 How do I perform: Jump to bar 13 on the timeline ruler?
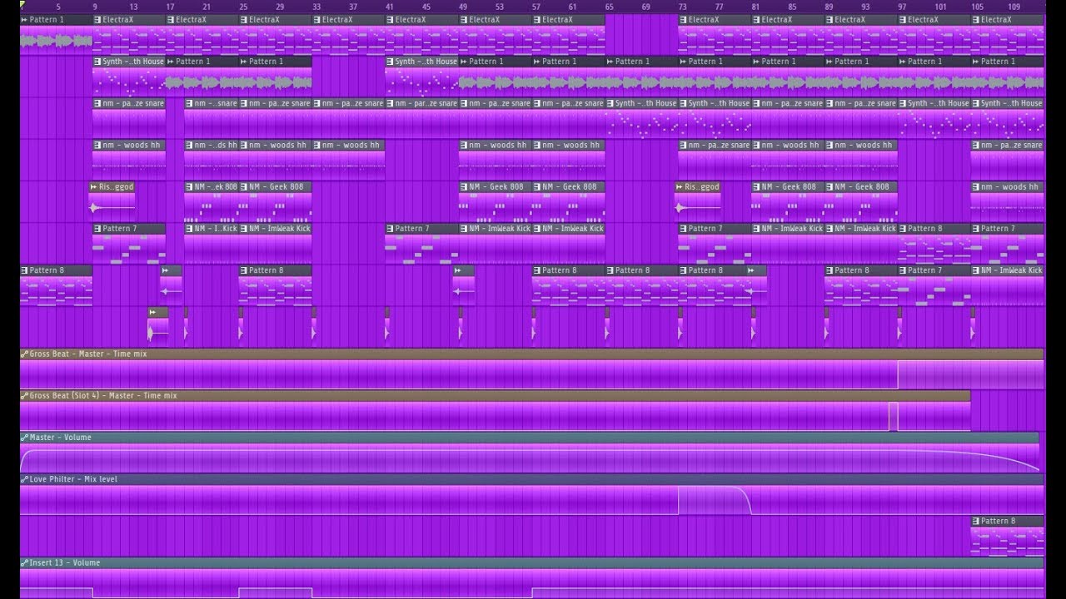point(134,7)
